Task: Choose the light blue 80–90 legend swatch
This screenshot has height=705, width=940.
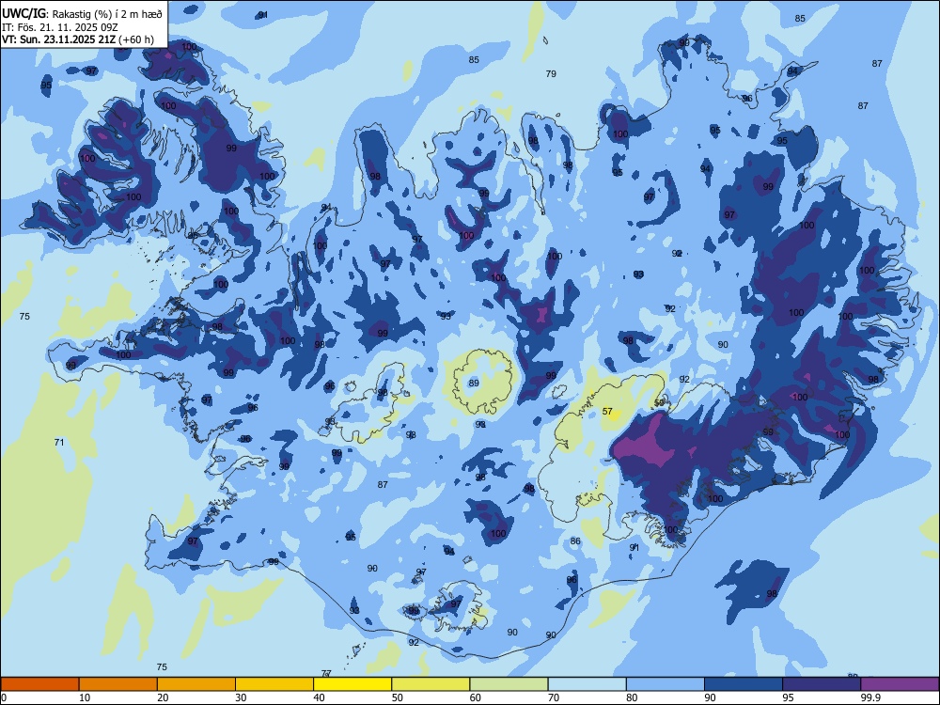Action: [x=666, y=684]
